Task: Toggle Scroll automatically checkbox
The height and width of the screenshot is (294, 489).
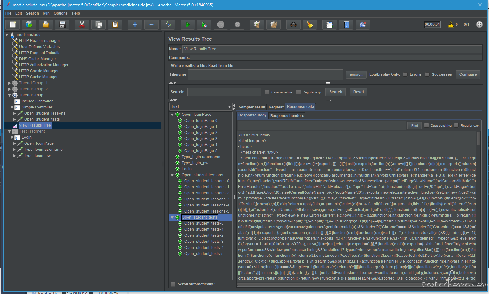Action: (x=173, y=284)
